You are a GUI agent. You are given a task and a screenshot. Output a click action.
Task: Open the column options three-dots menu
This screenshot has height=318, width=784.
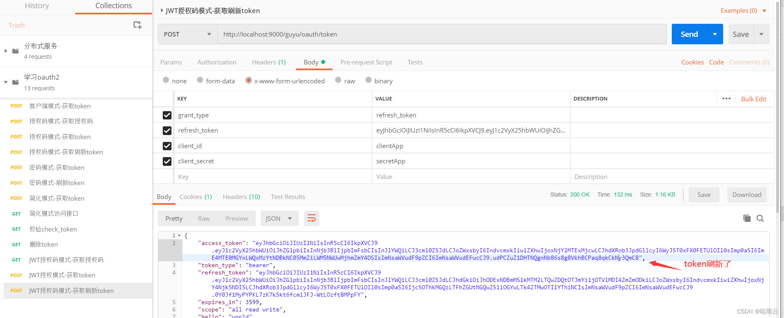[x=726, y=98]
